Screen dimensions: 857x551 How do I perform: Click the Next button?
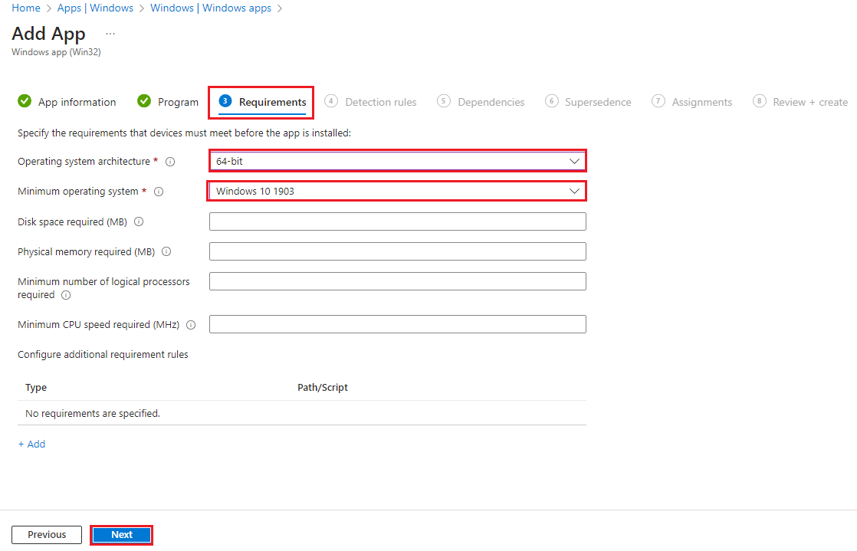tap(121, 534)
